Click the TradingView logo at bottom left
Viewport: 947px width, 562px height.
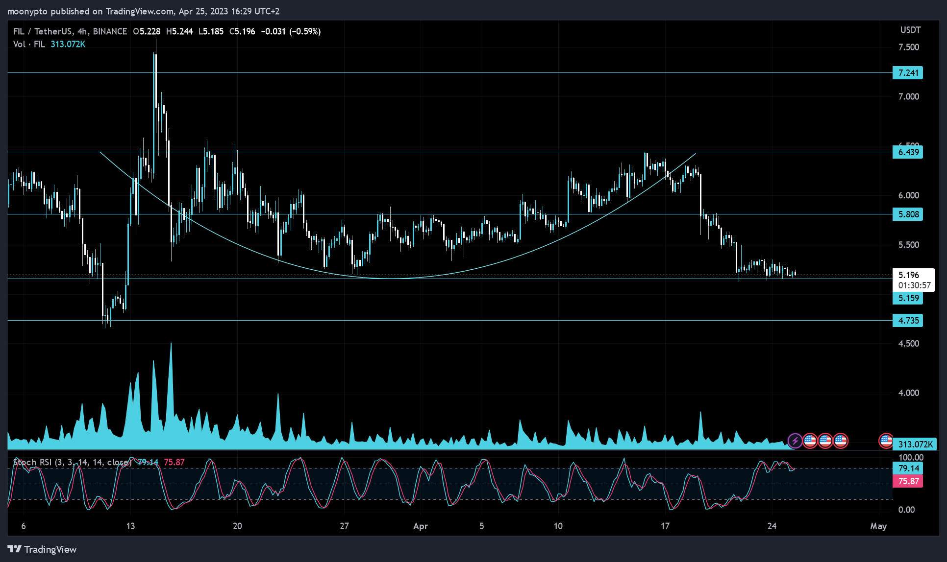click(x=42, y=549)
